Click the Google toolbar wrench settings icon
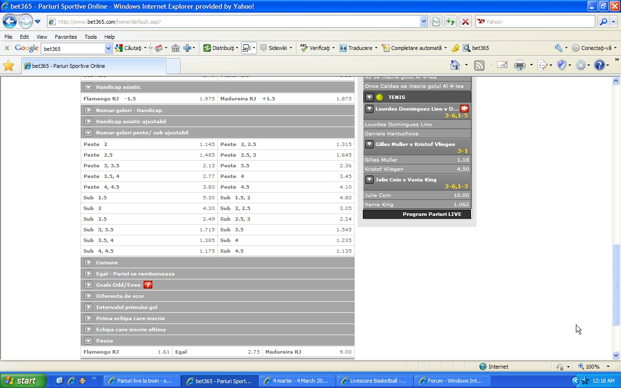 (558, 48)
